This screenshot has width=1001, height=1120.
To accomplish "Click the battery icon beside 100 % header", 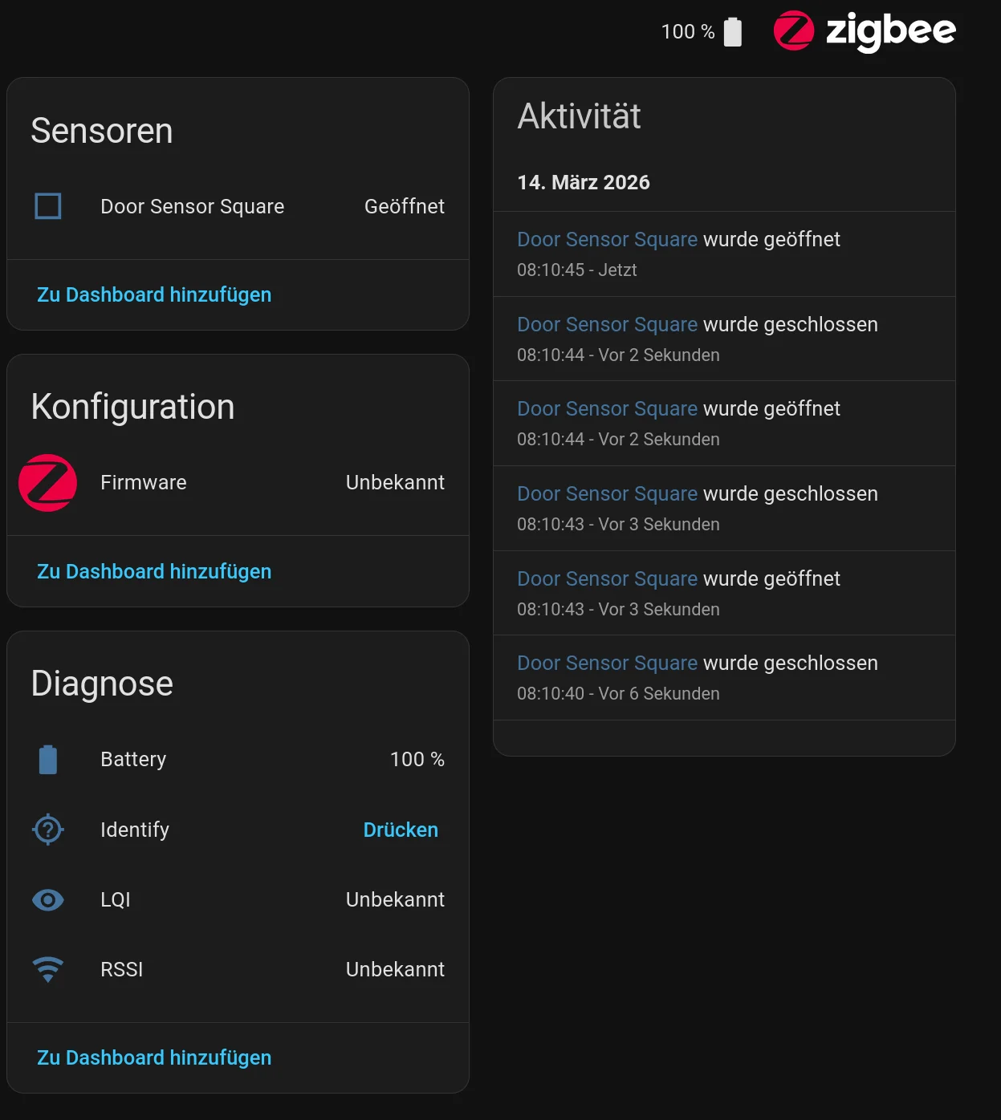I will click(732, 32).
